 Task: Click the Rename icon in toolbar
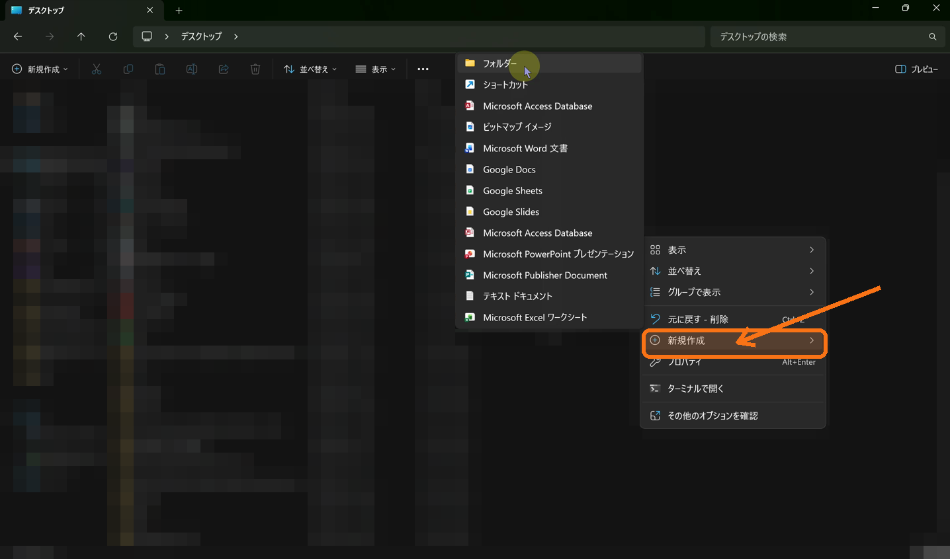click(192, 69)
